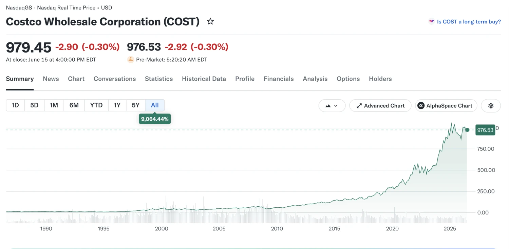Screen dimensions: 509x249
Task: Click the mountain chart type icon
Action: tap(328, 106)
